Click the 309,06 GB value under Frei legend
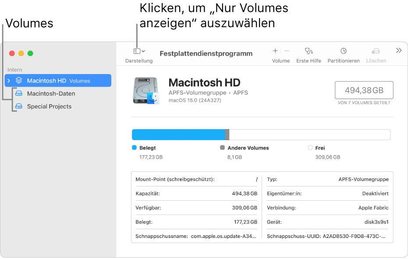Image resolution: width=408 pixels, height=259 pixels. [x=328, y=157]
